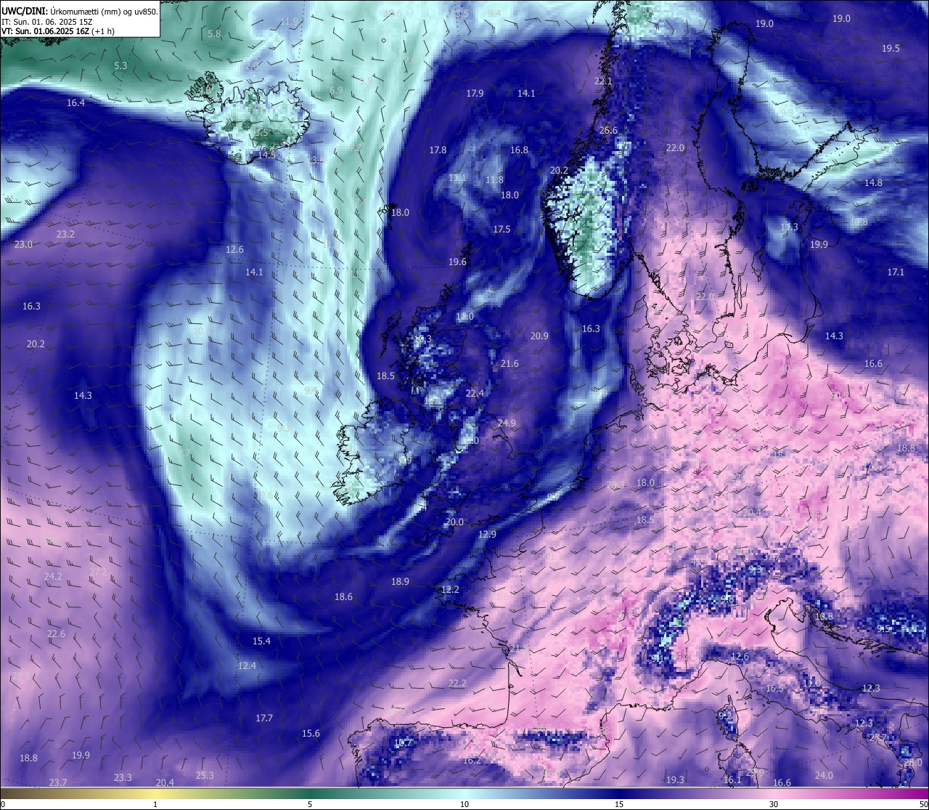Select the 16.1 value label

point(732,780)
